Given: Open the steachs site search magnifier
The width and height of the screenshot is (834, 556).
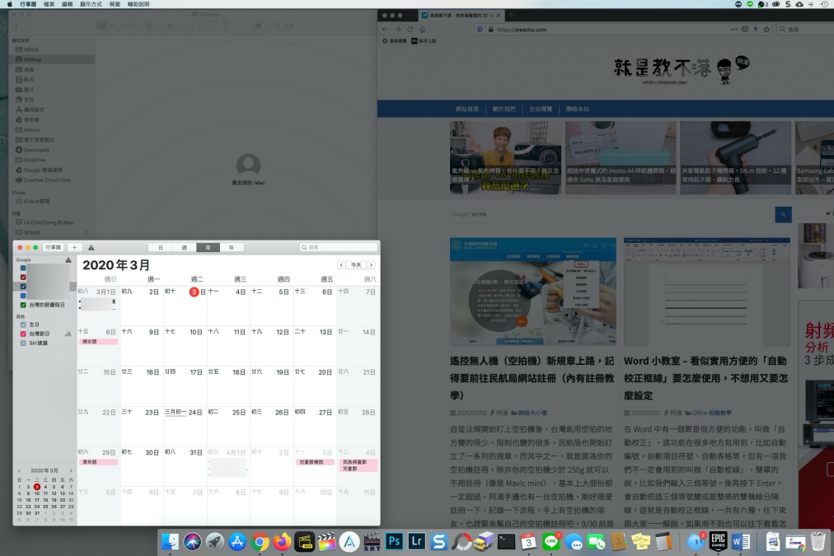Looking at the screenshot, I should pos(781,214).
